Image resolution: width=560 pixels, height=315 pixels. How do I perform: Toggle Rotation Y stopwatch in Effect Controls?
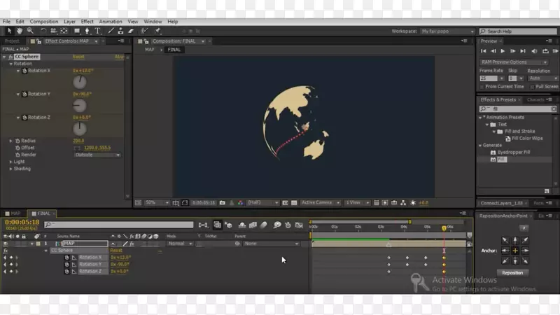24,94
